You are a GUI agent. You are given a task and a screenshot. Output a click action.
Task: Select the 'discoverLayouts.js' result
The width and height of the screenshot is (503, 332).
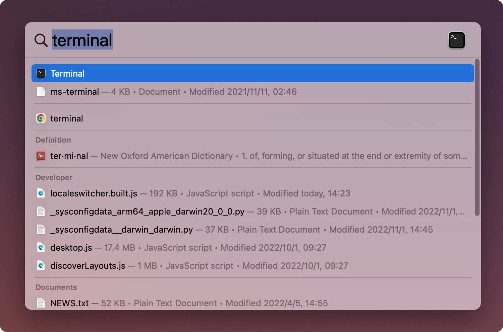253,265
